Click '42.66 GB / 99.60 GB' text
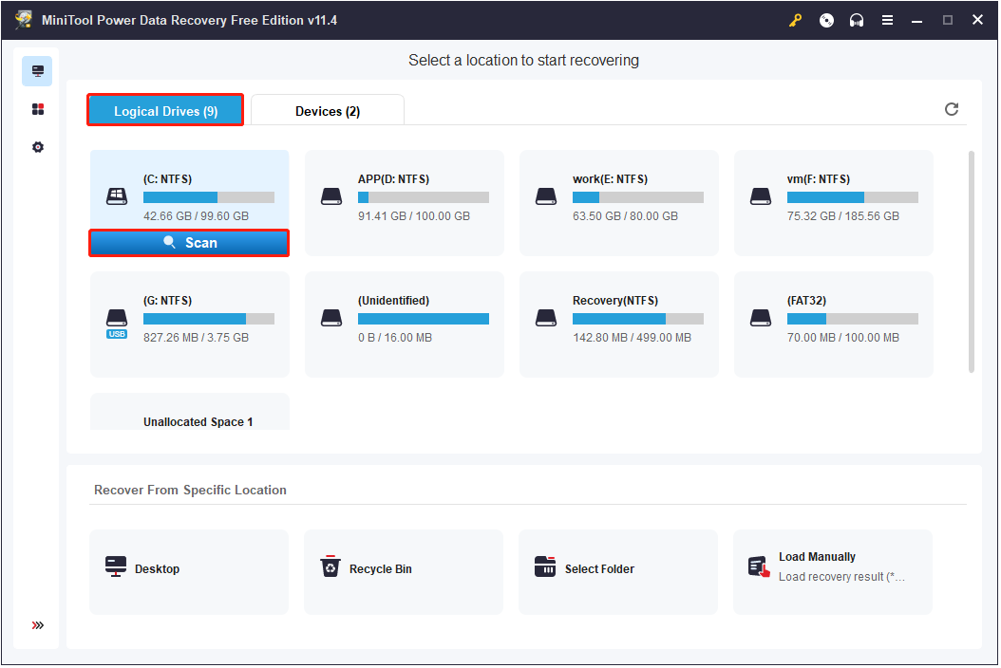This screenshot has height=668, width=1001. [196, 216]
